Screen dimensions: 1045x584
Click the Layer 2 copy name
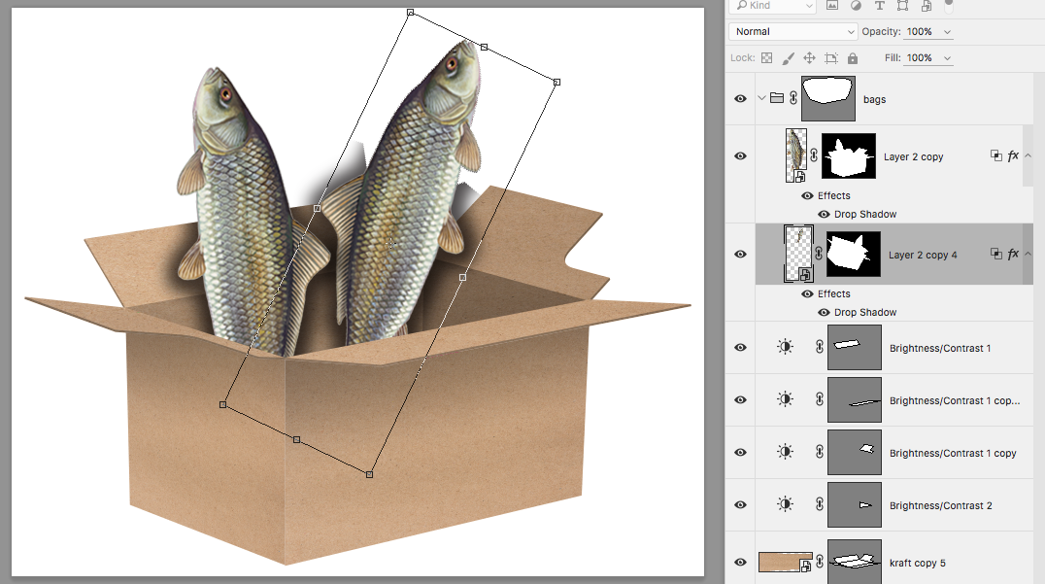(x=913, y=156)
